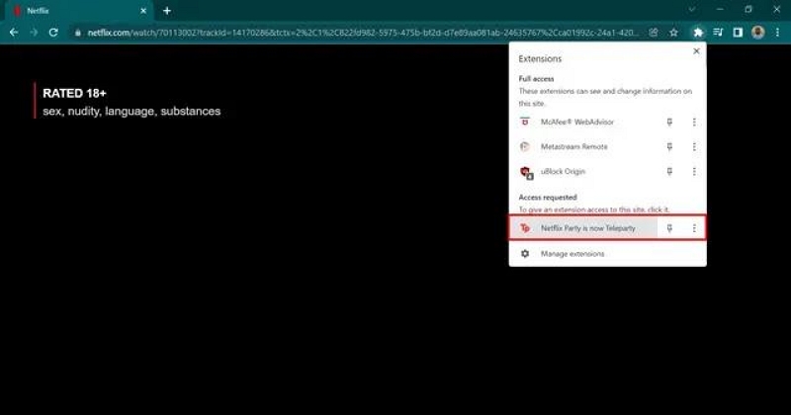Pin the uBlock Origin extension

coord(670,172)
